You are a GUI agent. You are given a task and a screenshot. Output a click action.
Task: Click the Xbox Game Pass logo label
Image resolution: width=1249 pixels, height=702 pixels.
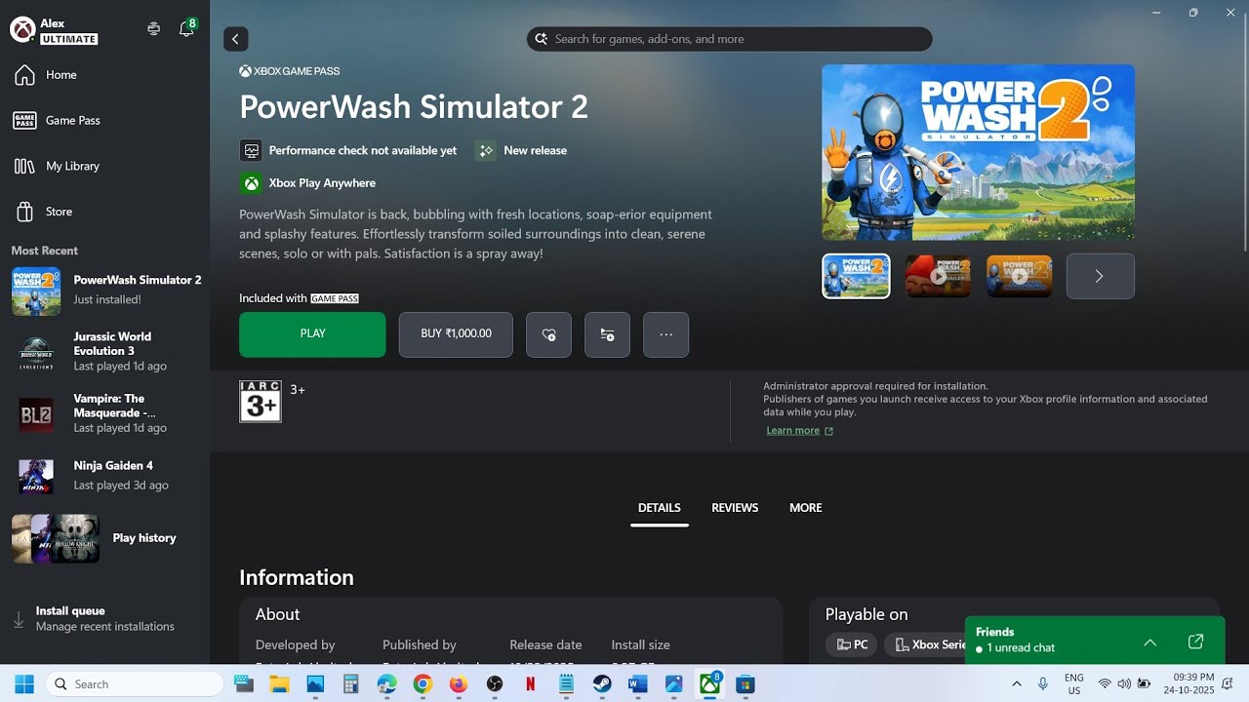pos(290,71)
